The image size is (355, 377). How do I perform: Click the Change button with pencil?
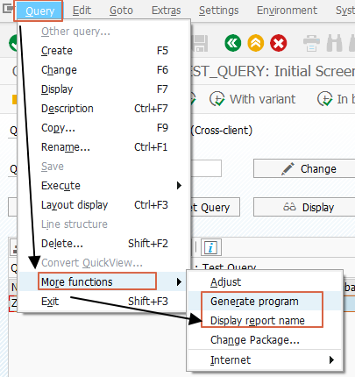point(304,168)
